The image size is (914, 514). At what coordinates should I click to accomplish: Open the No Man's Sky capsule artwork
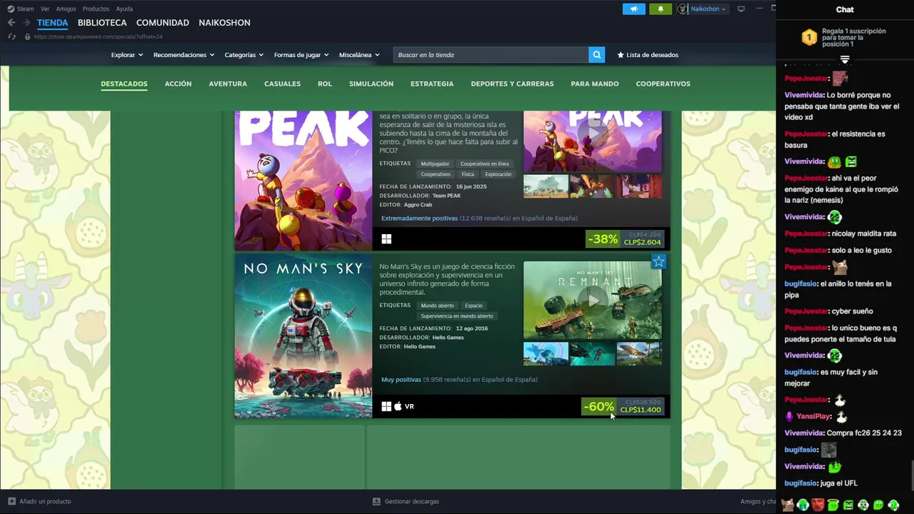coord(303,336)
